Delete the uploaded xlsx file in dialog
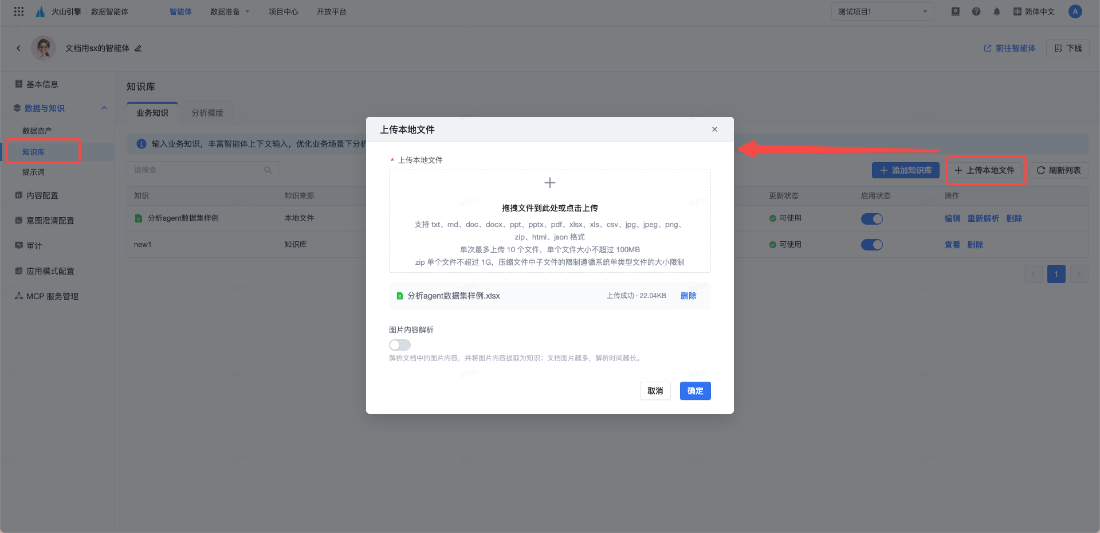 click(688, 296)
